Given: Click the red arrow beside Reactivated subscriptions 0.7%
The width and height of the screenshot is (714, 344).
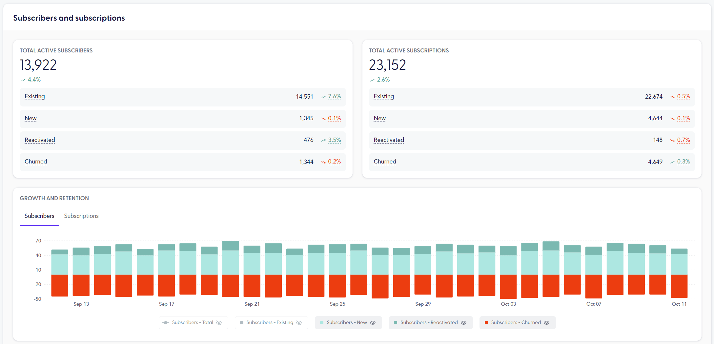Looking at the screenshot, I should [x=672, y=140].
